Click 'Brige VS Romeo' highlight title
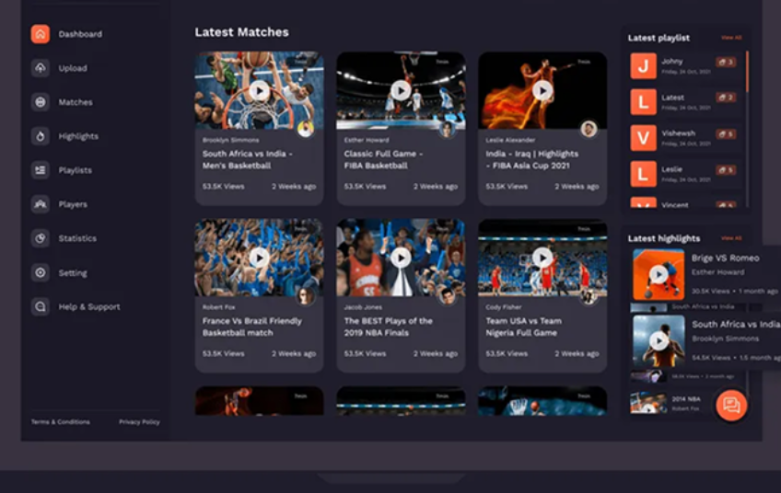Screen dimensions: 781x493 point(725,258)
